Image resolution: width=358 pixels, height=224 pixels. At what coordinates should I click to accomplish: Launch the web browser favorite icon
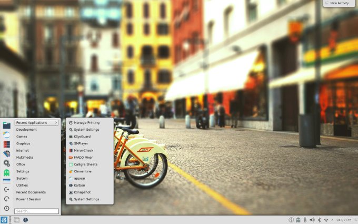(7, 135)
